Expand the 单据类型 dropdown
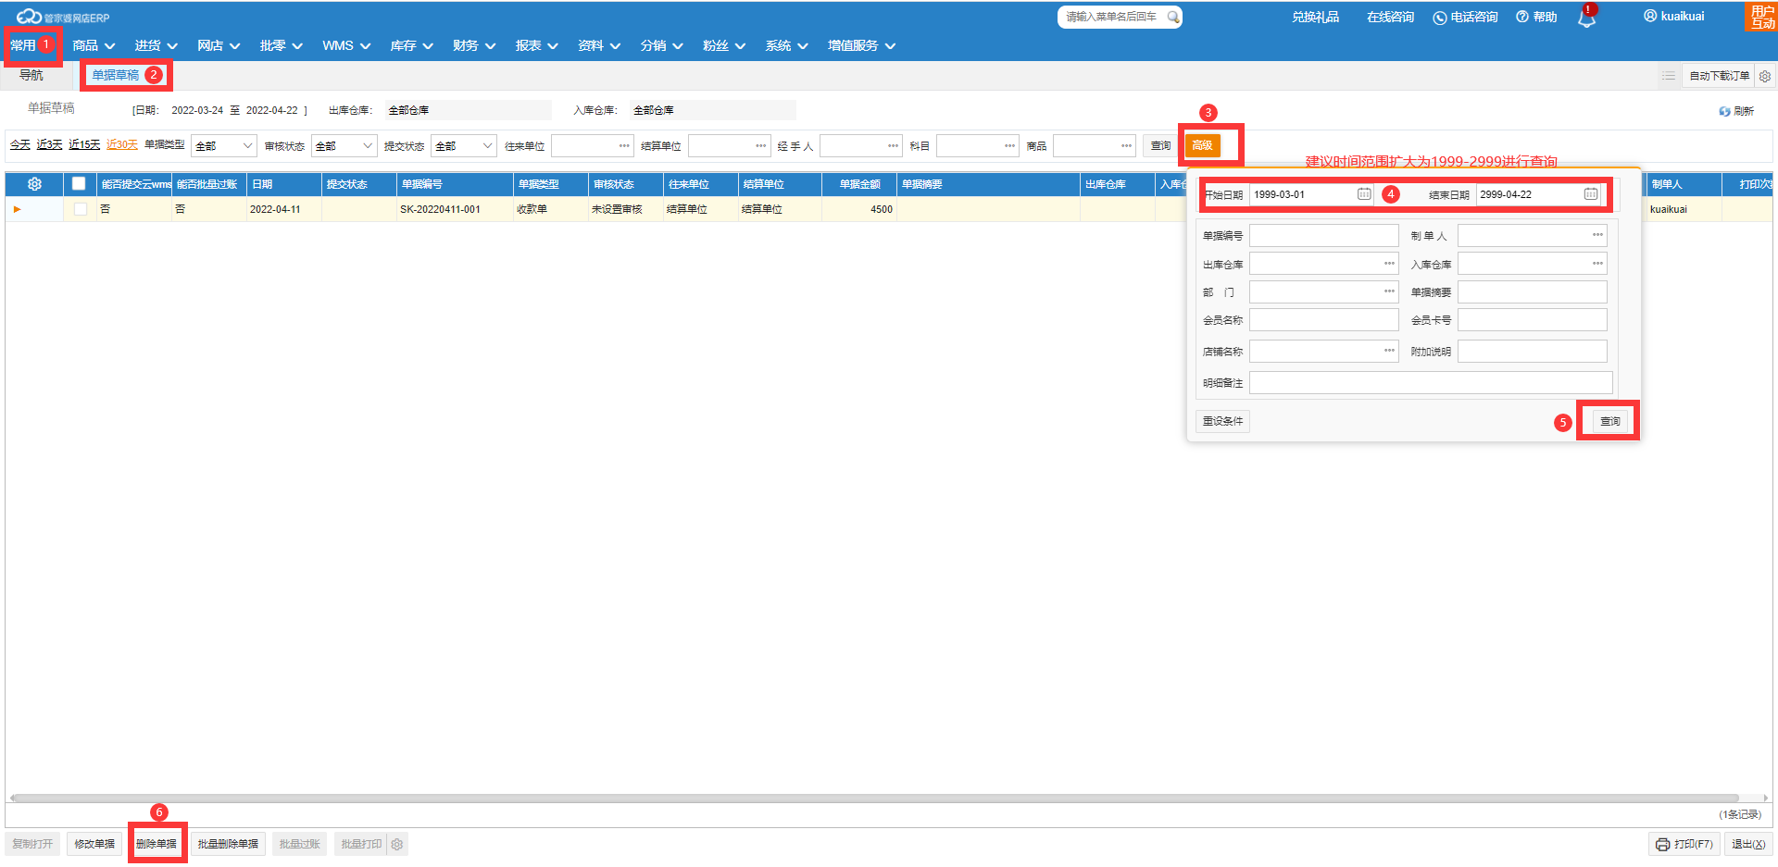Viewport: 1778px width, 867px height. pyautogui.click(x=224, y=146)
